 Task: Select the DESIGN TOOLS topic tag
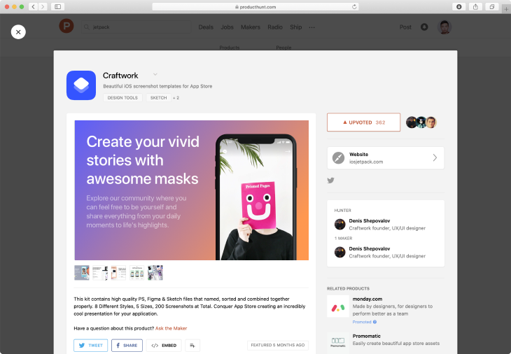tap(122, 98)
